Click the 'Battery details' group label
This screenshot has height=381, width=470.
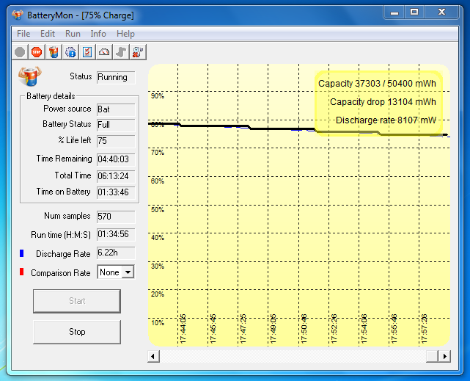[x=51, y=96]
